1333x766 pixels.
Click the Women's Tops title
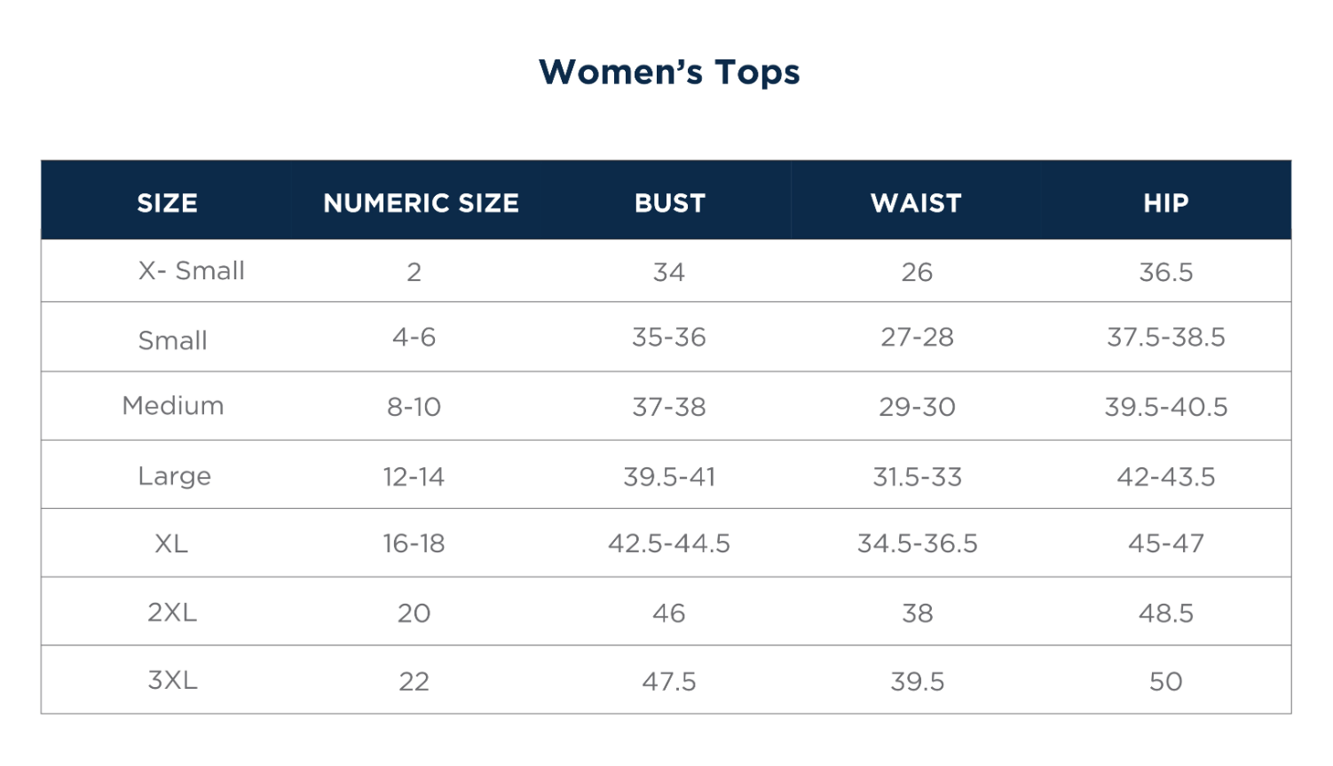click(669, 73)
